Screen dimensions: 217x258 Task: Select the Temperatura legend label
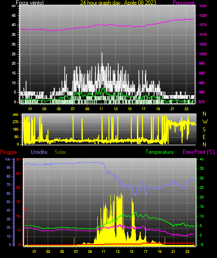click(159, 152)
